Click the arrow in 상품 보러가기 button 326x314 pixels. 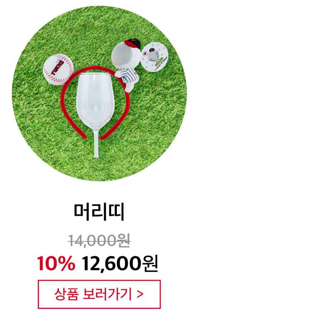(141, 294)
